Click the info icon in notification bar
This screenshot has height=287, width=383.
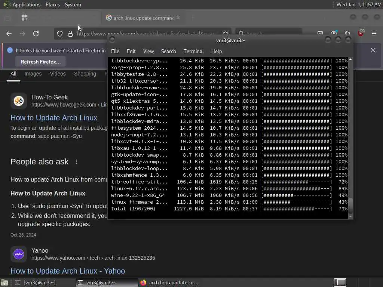(10, 50)
